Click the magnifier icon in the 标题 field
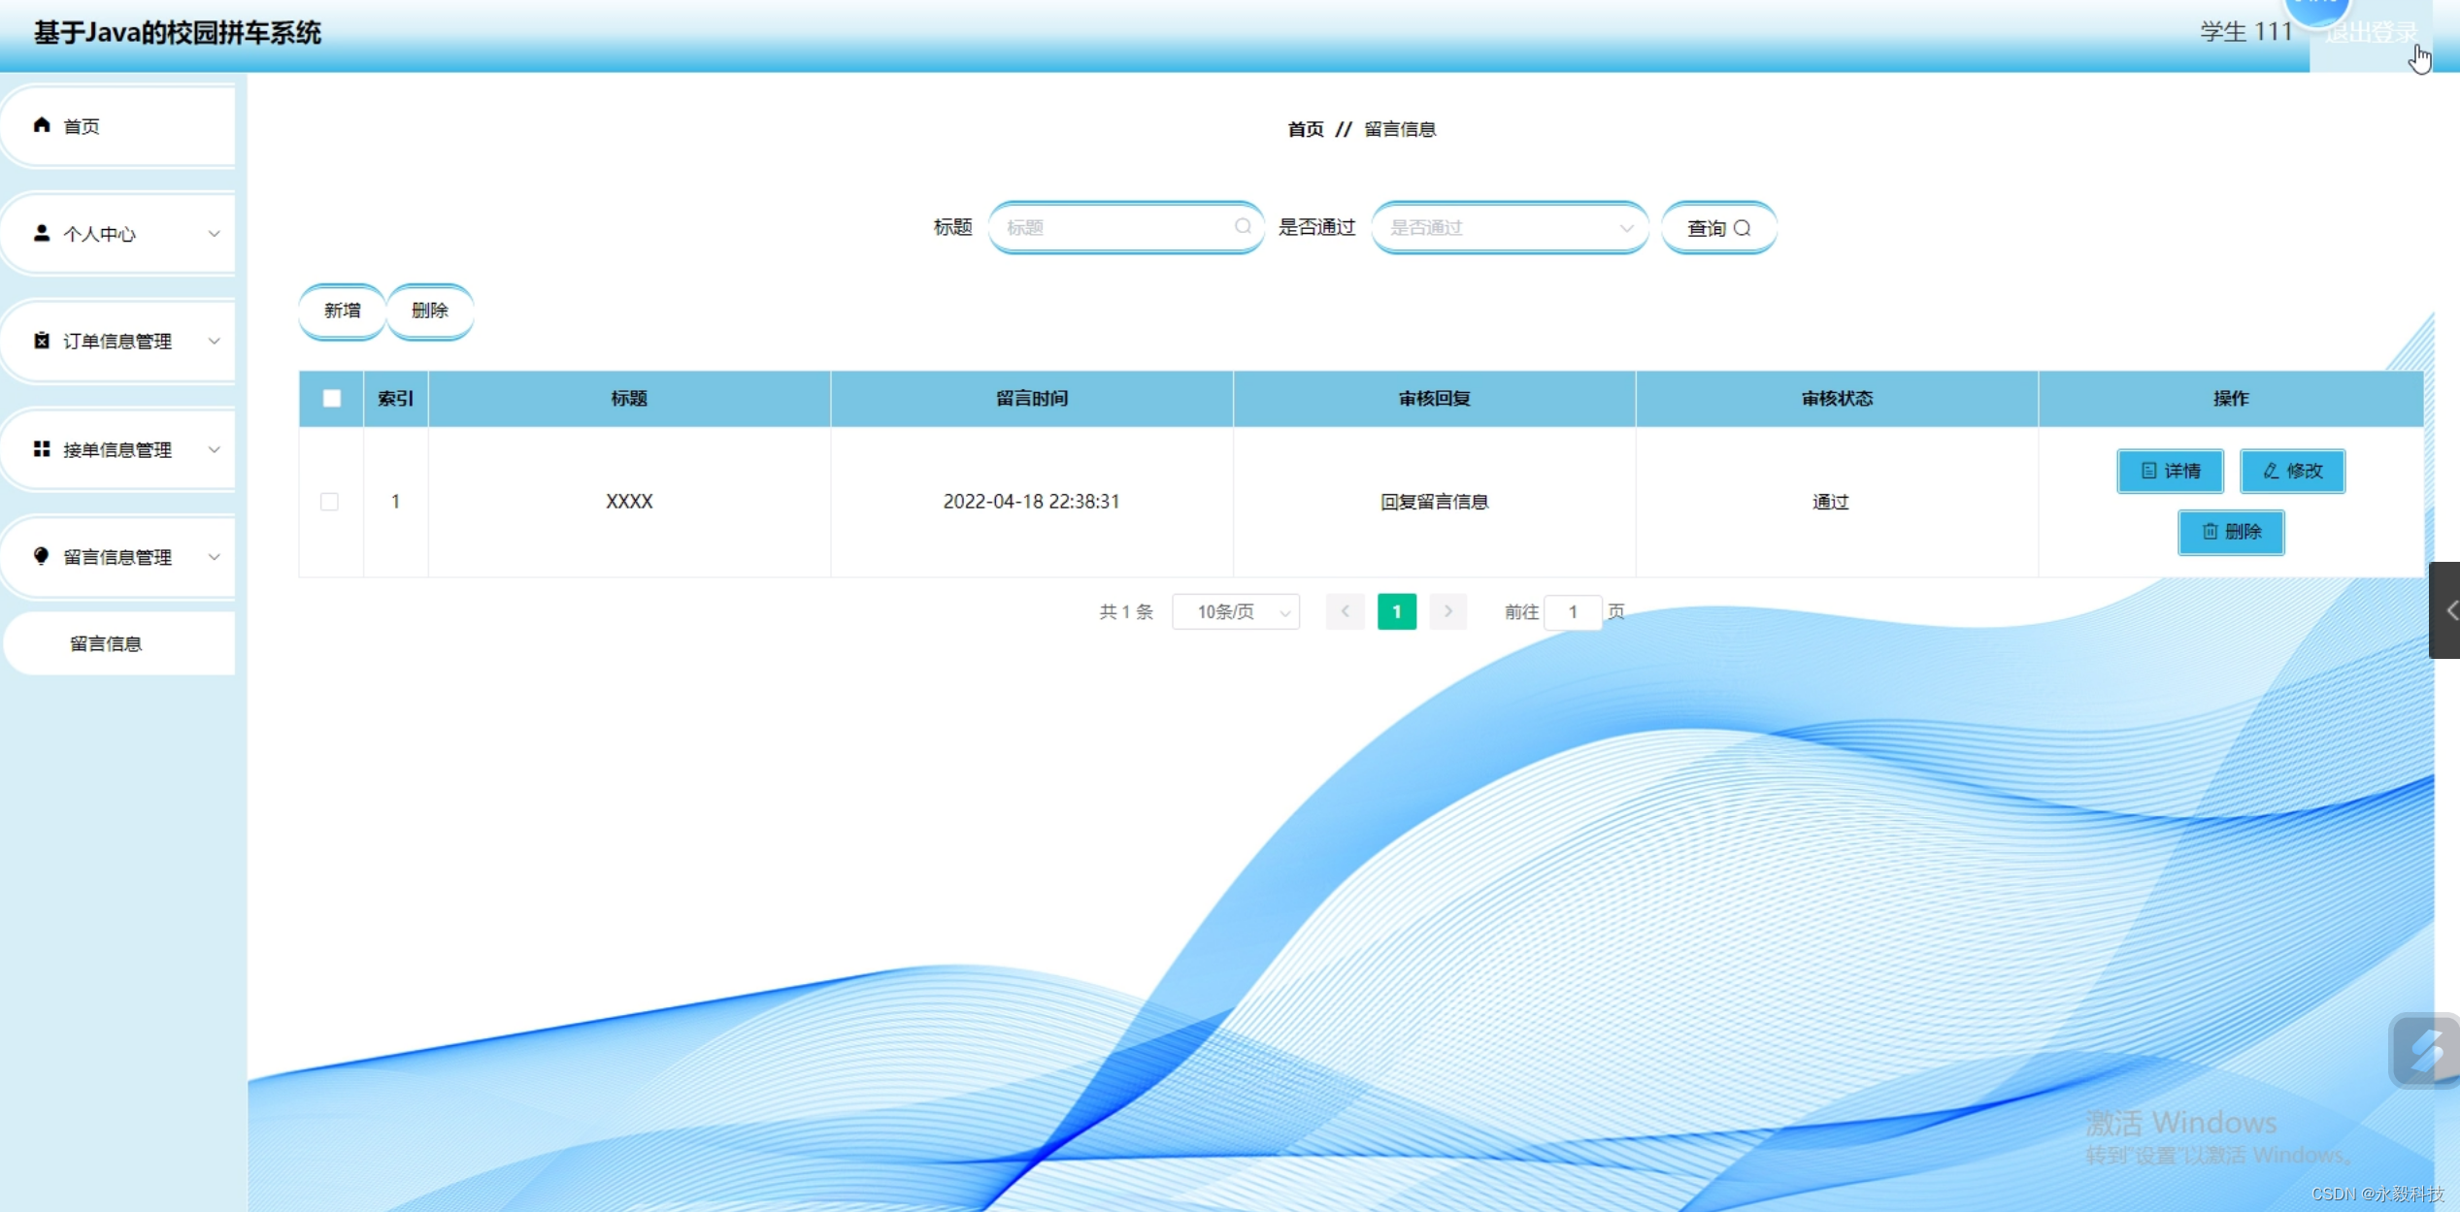The width and height of the screenshot is (2460, 1212). [x=1243, y=227]
